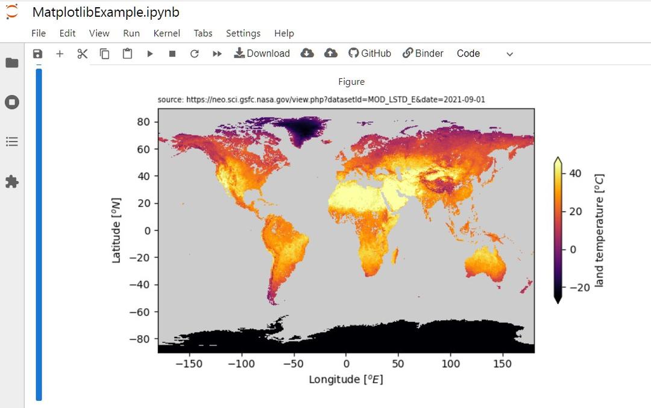Launch the notebook on Binder
The width and height of the screenshot is (651, 408).
click(x=423, y=53)
